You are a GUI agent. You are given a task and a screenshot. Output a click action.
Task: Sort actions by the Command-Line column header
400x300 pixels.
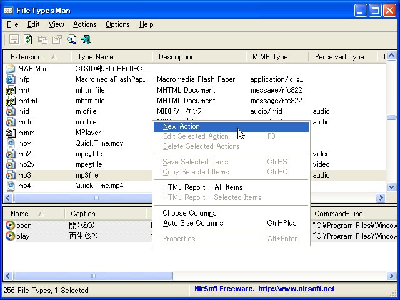[x=354, y=214]
